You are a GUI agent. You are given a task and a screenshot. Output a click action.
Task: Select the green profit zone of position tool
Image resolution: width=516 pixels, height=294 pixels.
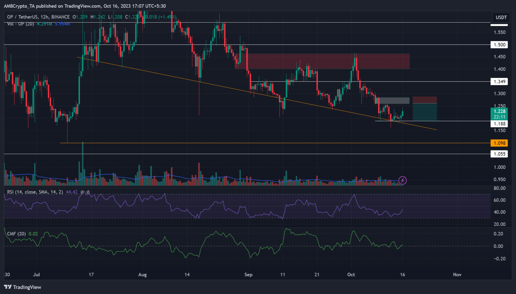425,112
